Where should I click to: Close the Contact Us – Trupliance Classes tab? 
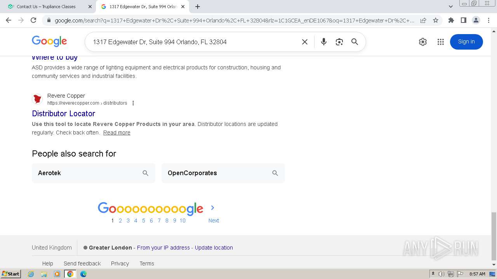[90, 7]
